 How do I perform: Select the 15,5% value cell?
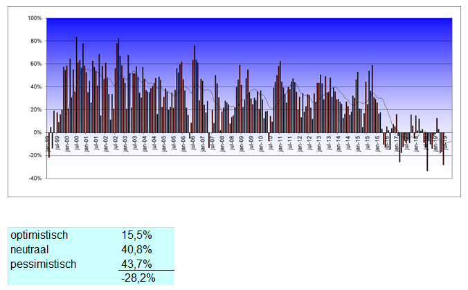[136, 235]
